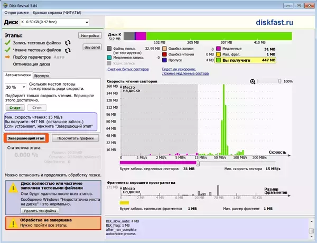Click the green checkmark next to Запись тестовых файлов

point(8,43)
